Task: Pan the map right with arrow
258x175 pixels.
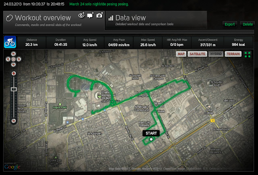Action: pyautogui.click(x=19, y=59)
